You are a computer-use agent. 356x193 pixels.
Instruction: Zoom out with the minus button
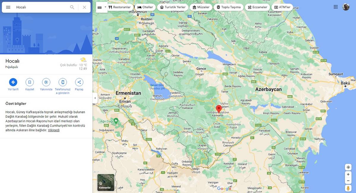[x=348, y=181]
